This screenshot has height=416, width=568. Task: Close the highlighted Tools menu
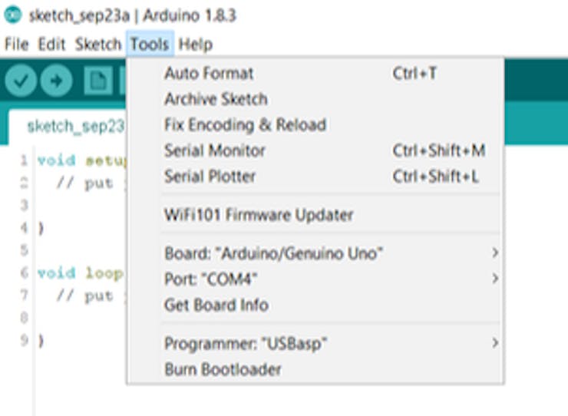[150, 45]
